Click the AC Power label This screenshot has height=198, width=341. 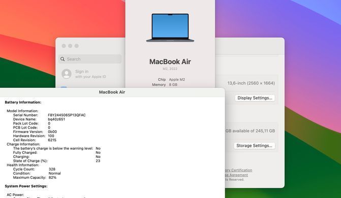tap(15, 195)
